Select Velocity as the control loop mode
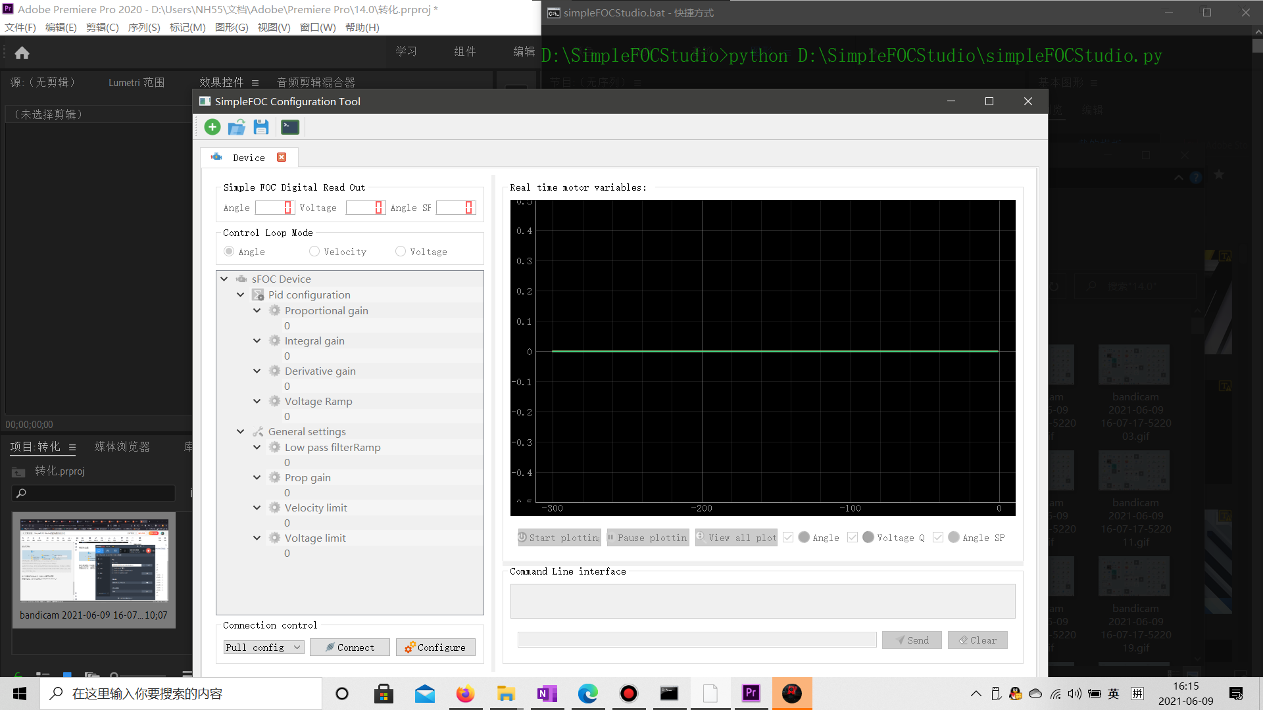Viewport: 1263px width, 710px height. coord(314,251)
